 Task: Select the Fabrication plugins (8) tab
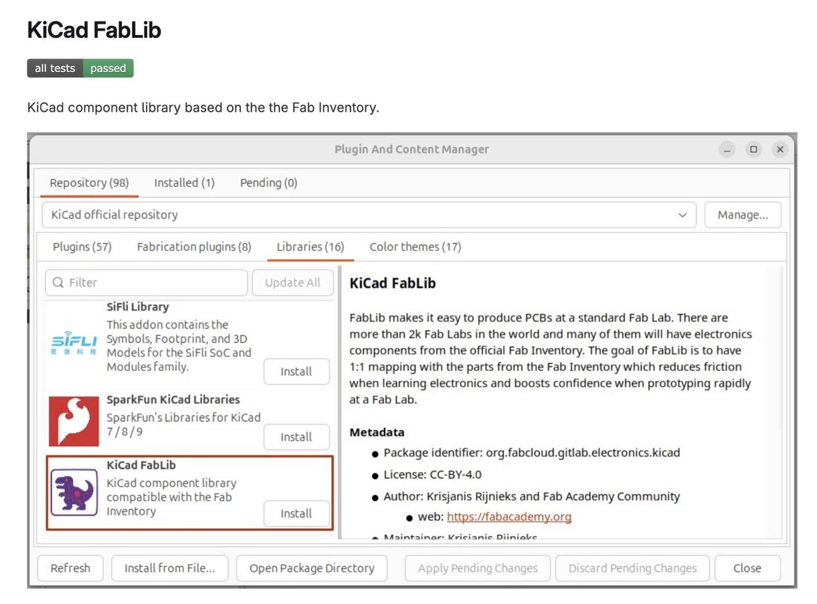194,247
